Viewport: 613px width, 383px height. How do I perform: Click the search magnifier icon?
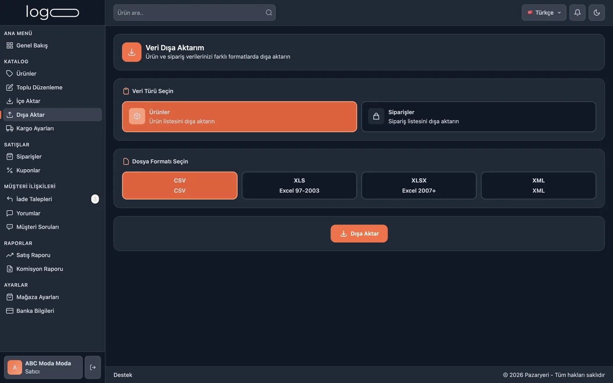coord(269,13)
